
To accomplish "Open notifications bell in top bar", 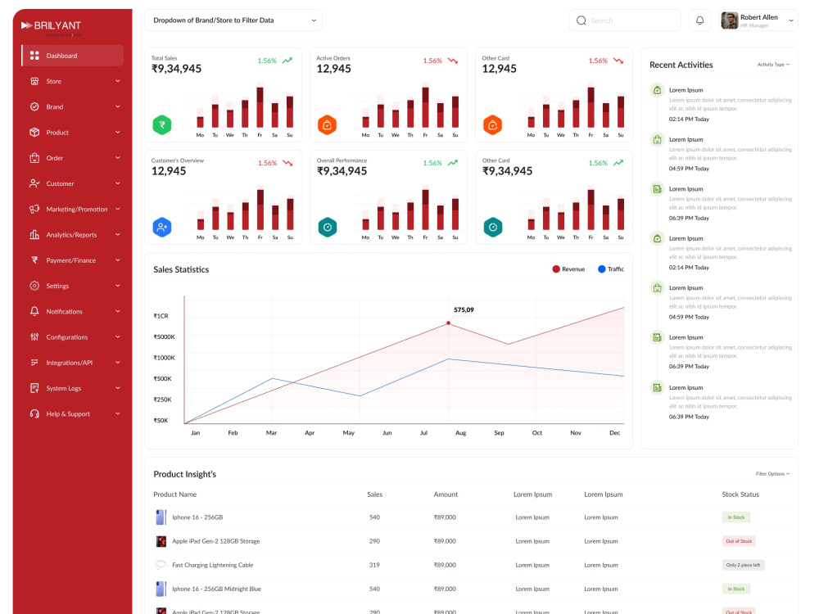I will [700, 20].
